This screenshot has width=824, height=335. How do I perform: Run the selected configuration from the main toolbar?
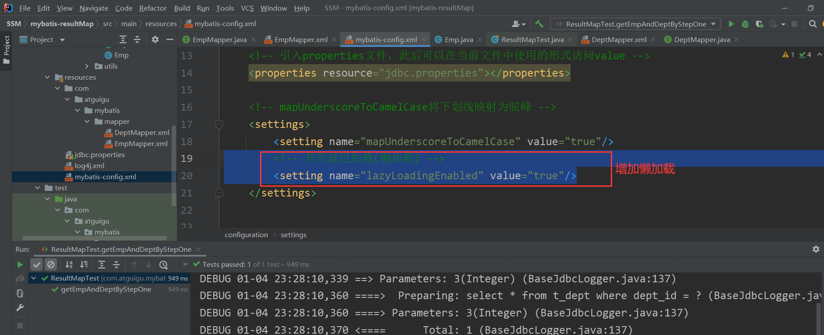(731, 24)
